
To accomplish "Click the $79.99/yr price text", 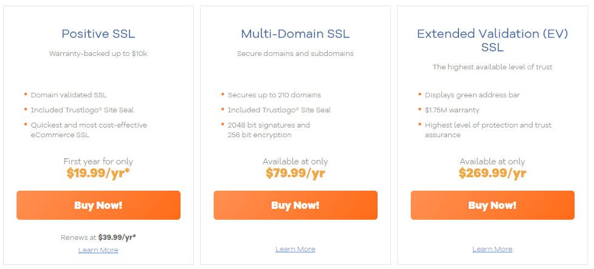I will (295, 173).
